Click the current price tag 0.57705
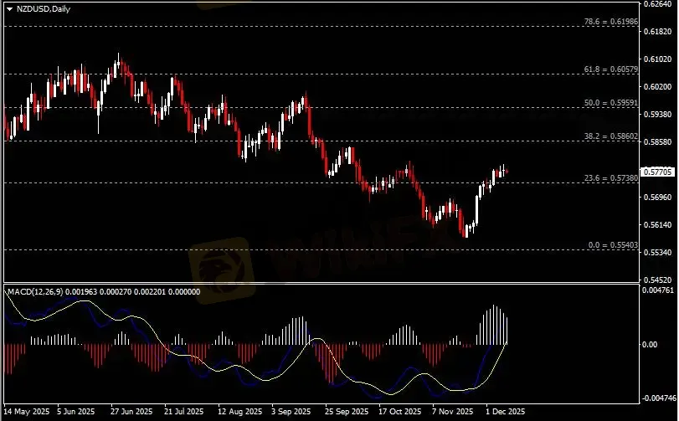Screen dimensions: 679x421 [x=658, y=172]
